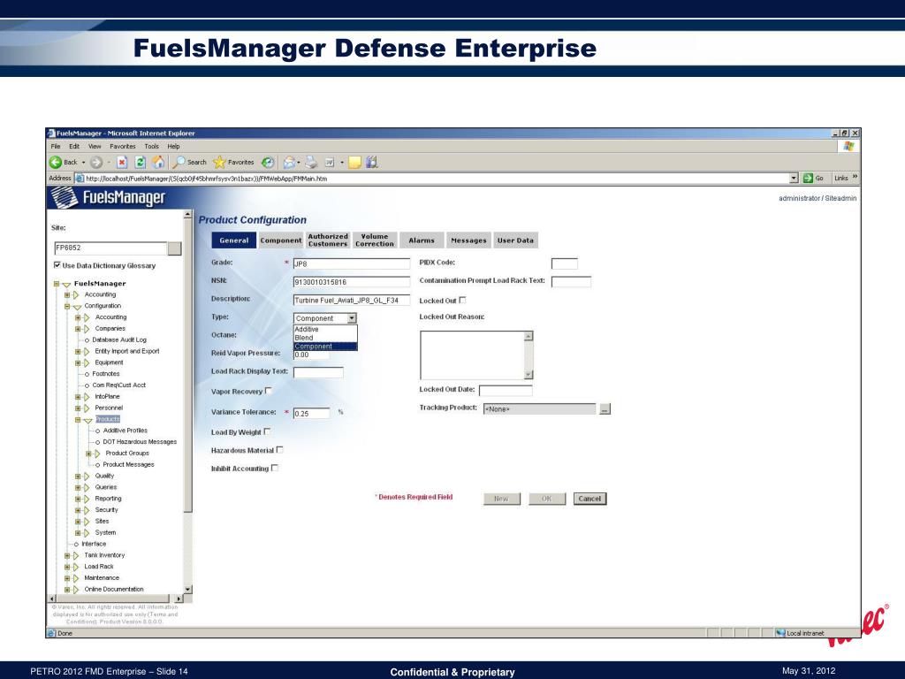Click the green Back arrow icon
The image size is (905, 679).
pyautogui.click(x=56, y=163)
